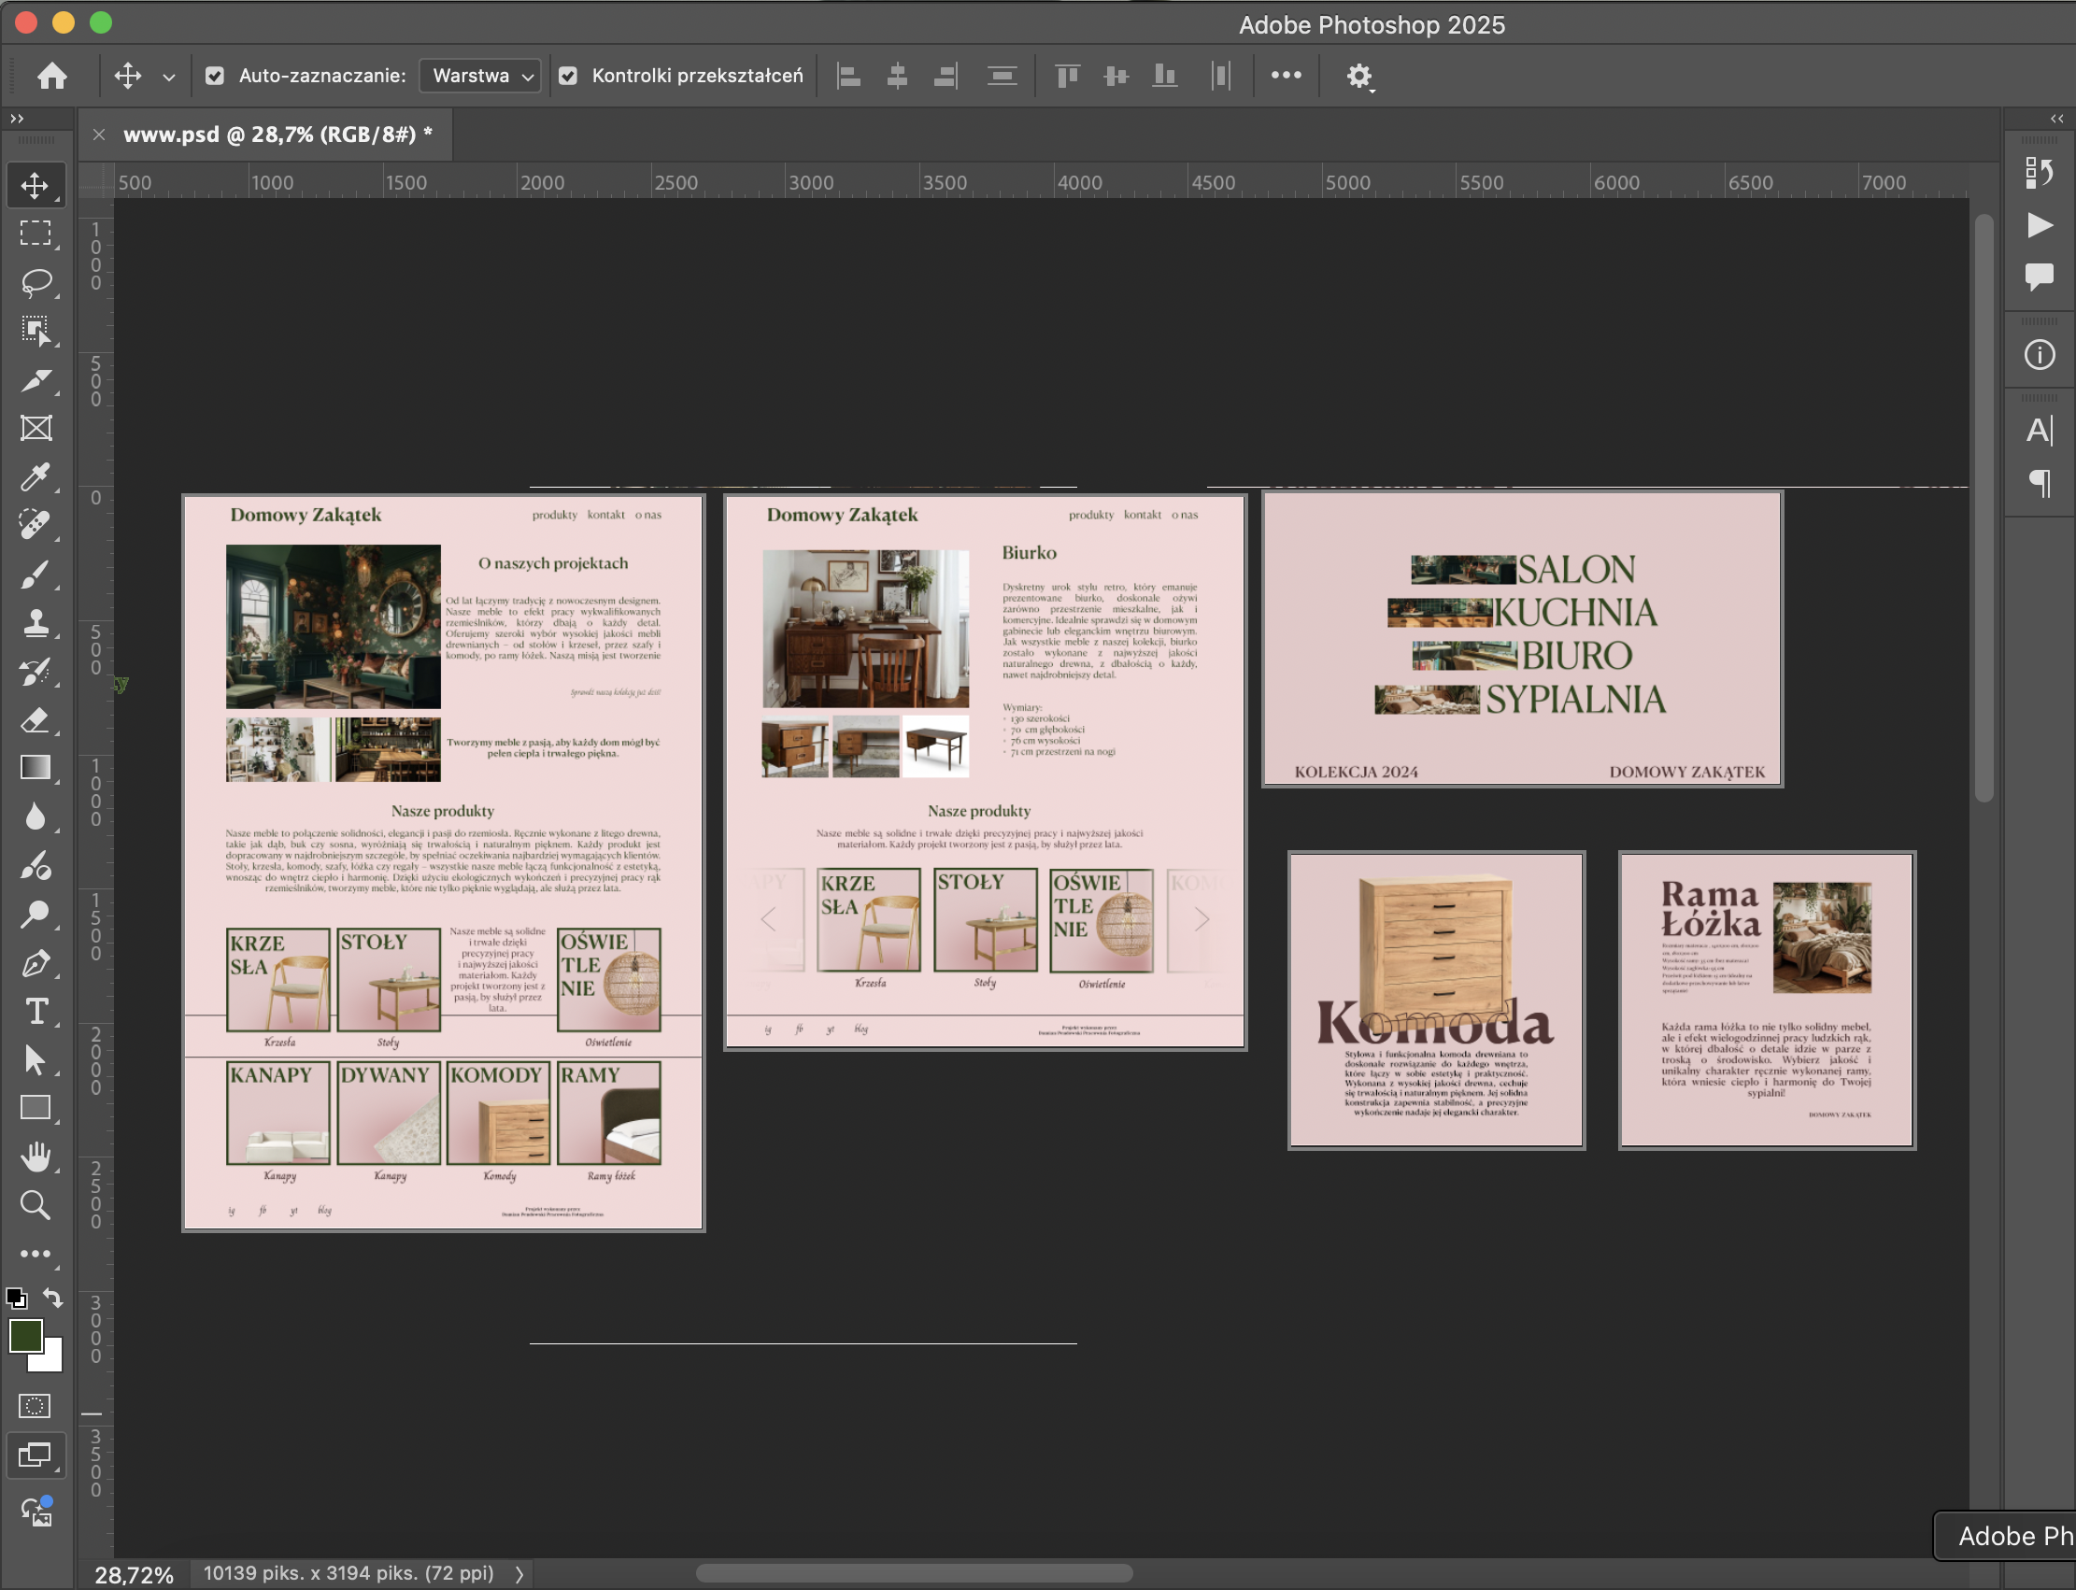Open the foreground color picker
The width and height of the screenshot is (2076, 1590).
[x=24, y=1335]
